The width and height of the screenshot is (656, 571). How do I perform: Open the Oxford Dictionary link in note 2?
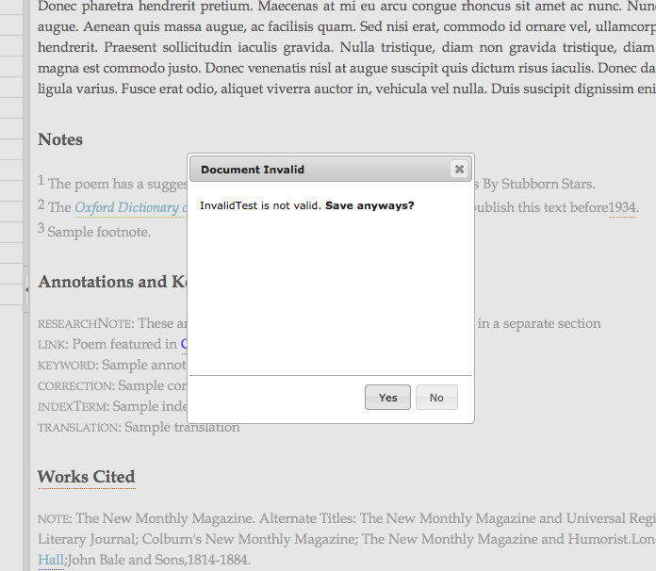point(131,207)
